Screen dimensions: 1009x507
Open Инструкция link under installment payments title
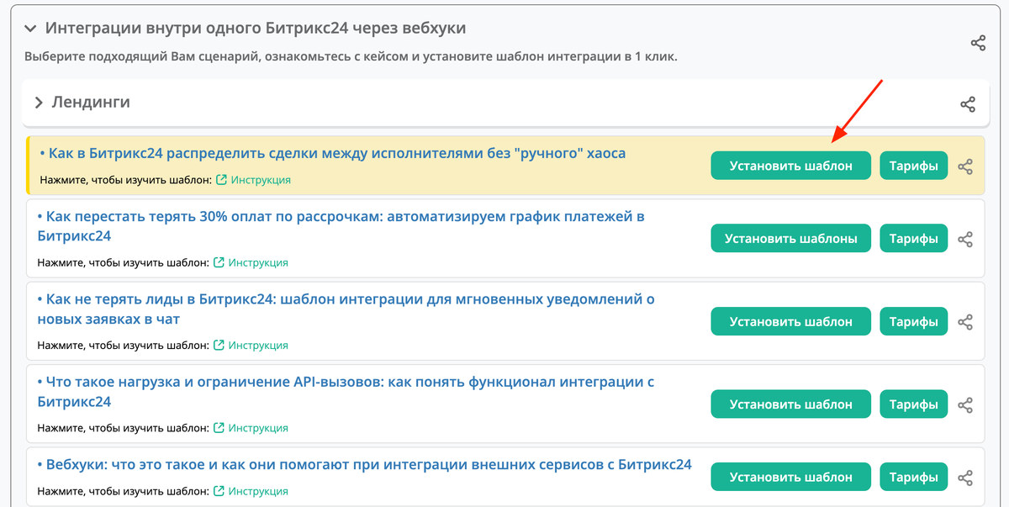[x=251, y=262]
